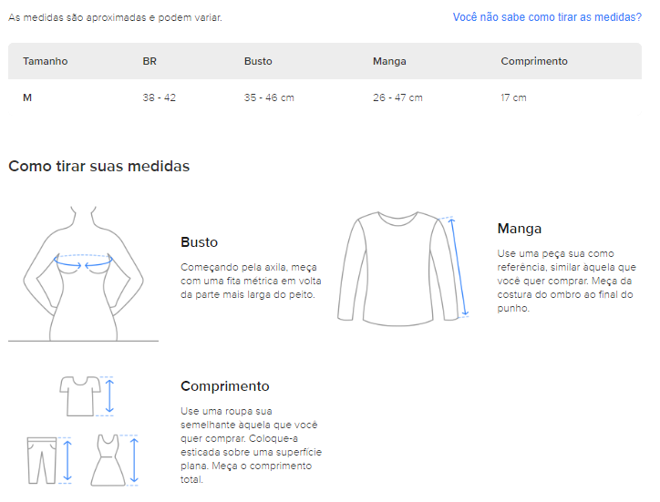
Task: Click the blue arrow next to the dress
Action: (x=134, y=460)
